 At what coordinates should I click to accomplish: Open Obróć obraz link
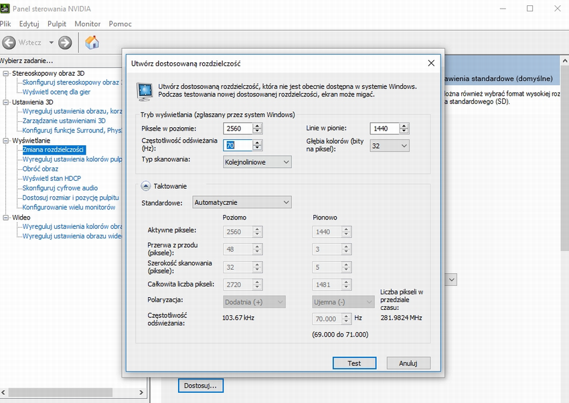[40, 169]
